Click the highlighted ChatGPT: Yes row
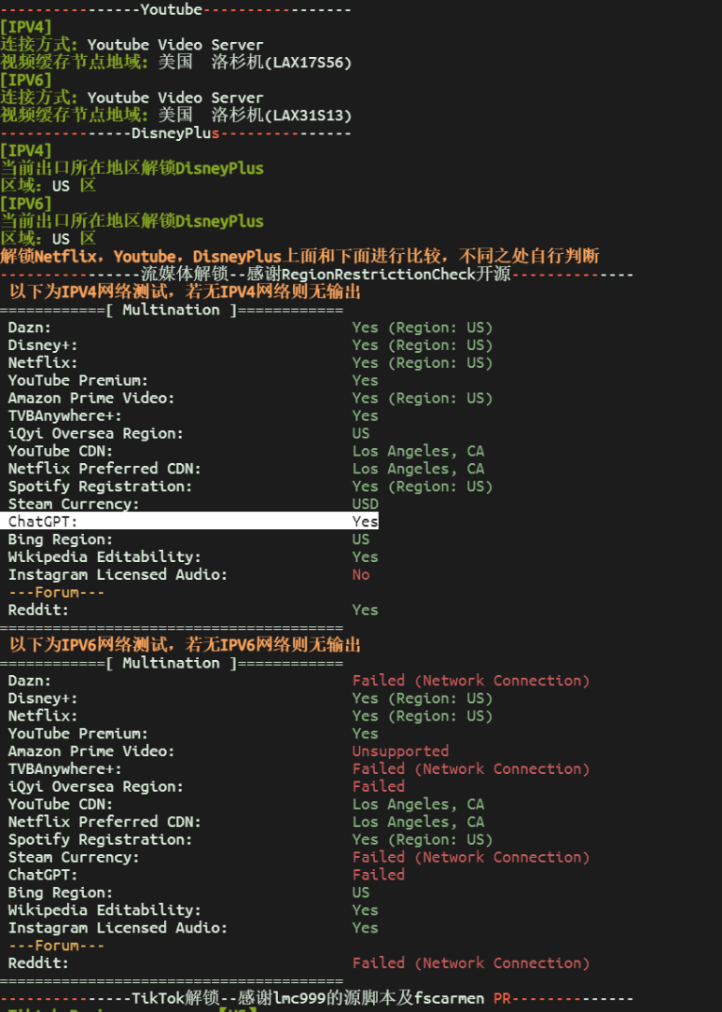Viewport: 722px width, 1012px height. (189, 521)
